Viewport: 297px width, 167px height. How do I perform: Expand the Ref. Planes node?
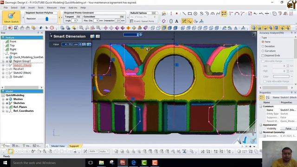3,107
